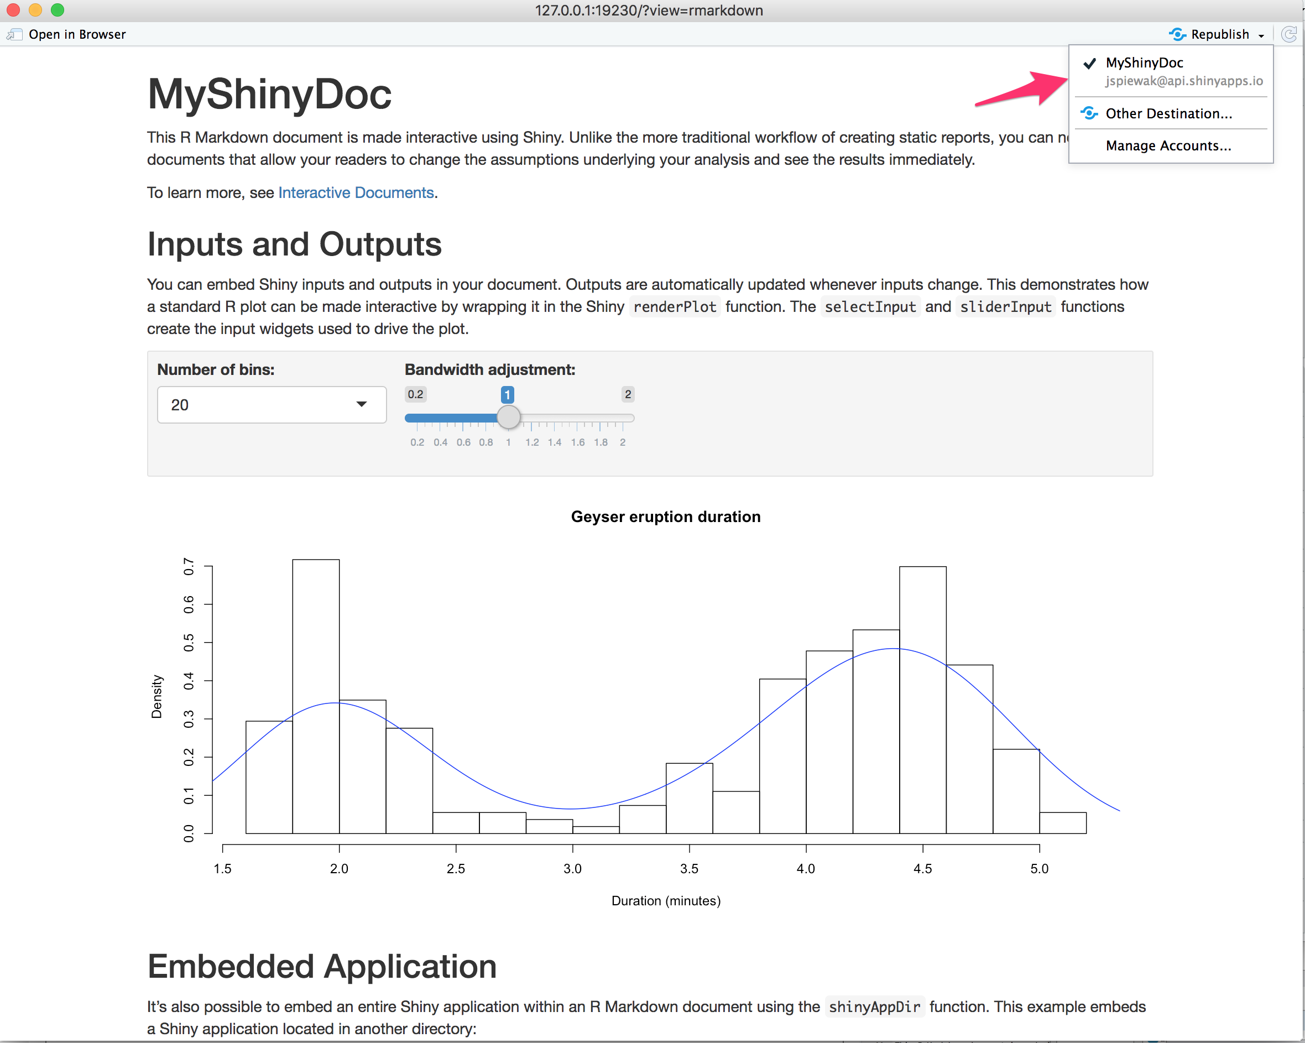1305x1043 pixels.
Task: Click the slider maximum label 2
Action: pyautogui.click(x=628, y=394)
